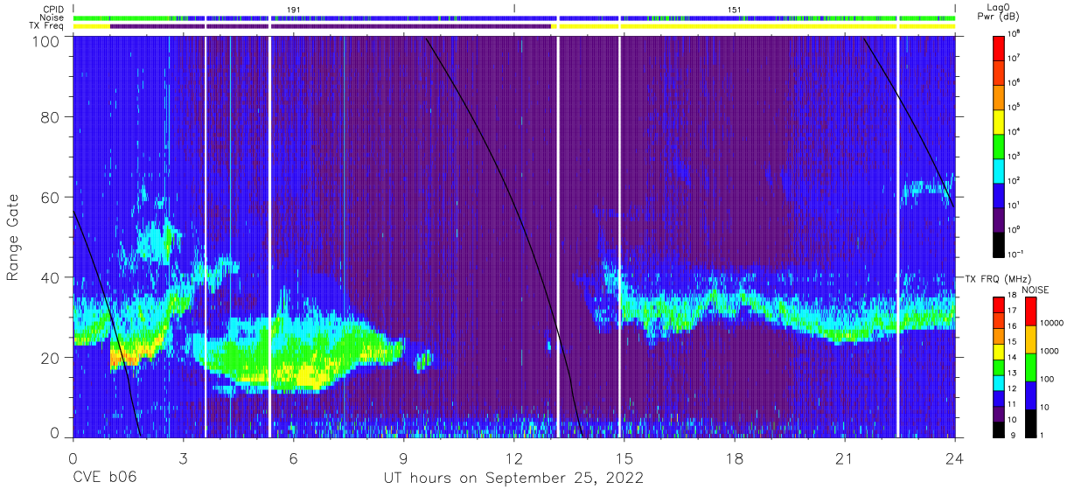Click CPID value 191
This screenshot has height=496, width=1074.
click(x=294, y=9)
